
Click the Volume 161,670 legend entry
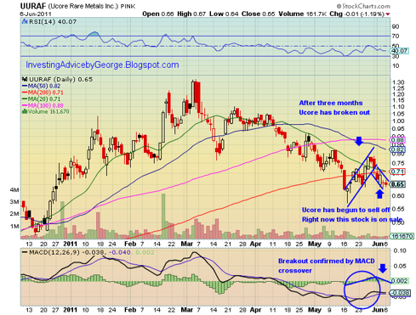tap(46, 111)
